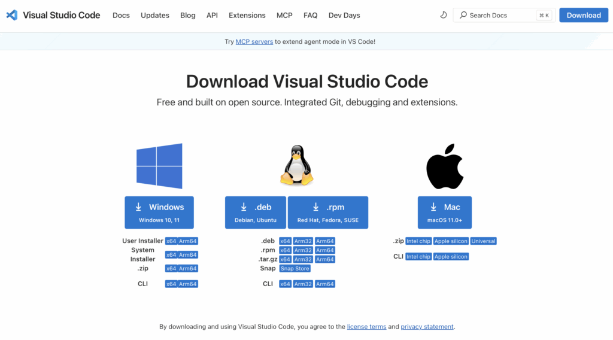Open the license terms link
Image resolution: width=613 pixels, height=340 pixels.
(x=367, y=327)
